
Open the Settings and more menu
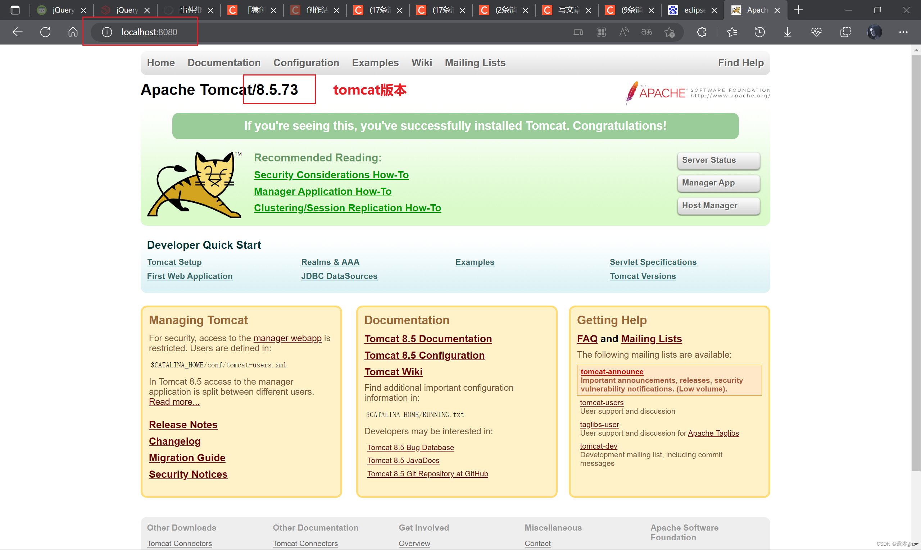tap(903, 32)
